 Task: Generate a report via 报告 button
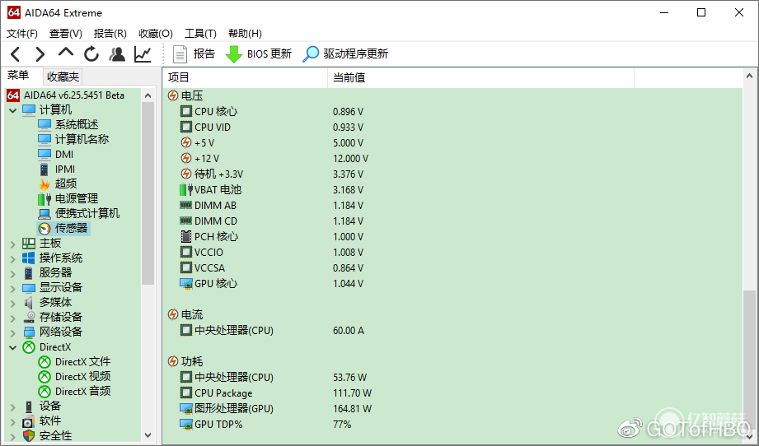click(194, 53)
